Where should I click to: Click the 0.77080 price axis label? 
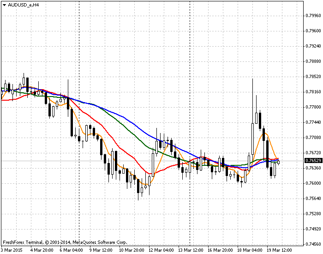(x=313, y=138)
